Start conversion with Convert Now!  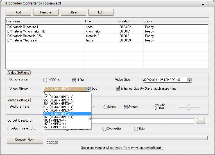(x=25, y=140)
